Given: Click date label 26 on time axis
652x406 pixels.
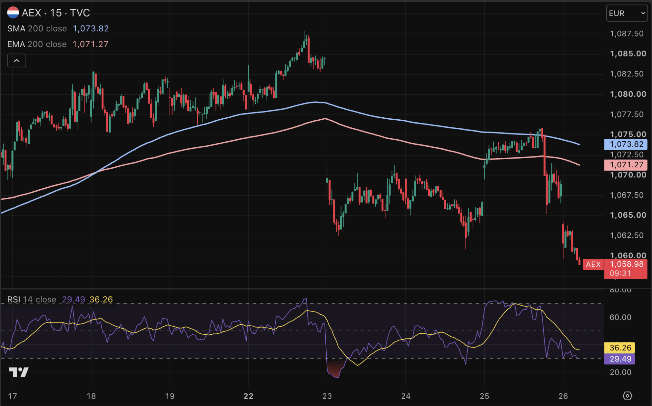Looking at the screenshot, I should coord(563,396).
